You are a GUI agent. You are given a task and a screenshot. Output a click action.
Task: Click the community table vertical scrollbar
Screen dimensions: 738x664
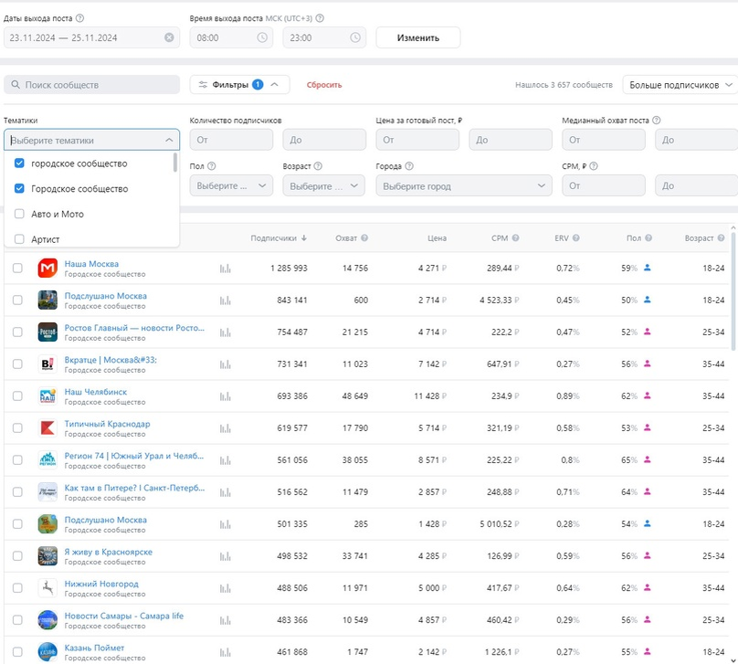pyautogui.click(x=733, y=291)
